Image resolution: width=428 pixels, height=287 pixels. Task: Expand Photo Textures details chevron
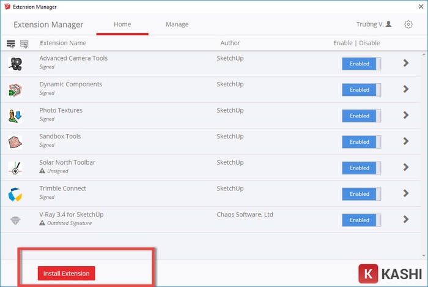[x=406, y=115]
